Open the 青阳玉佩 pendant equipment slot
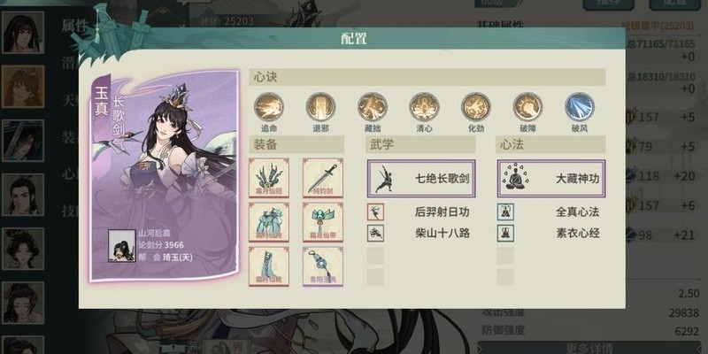This screenshot has width=708, height=354. coord(322,266)
